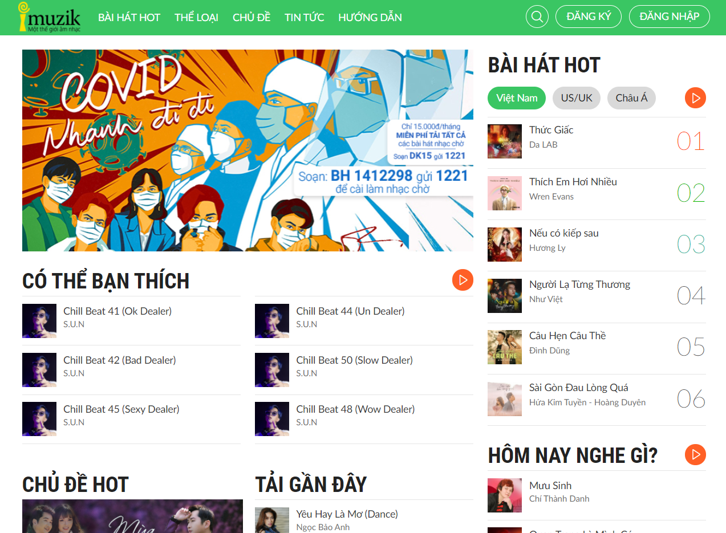Open song Nếu có kiếp sau
The width and height of the screenshot is (726, 533).
pyautogui.click(x=564, y=233)
